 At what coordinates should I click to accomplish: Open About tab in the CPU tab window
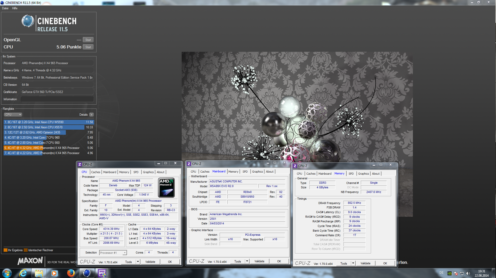pos(160,172)
